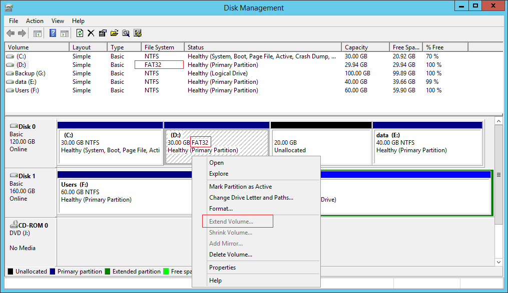Screen dimensions: 508x293
Task: Click the Delete (X) toolbar icon
Action: click(x=91, y=33)
